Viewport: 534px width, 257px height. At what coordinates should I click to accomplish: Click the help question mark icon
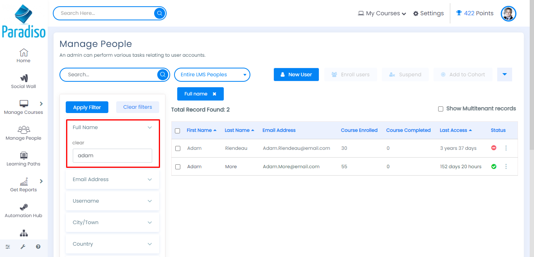(38, 247)
